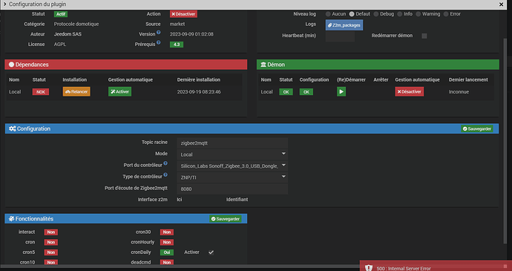This screenshot has width=512, height=271.
Task: Click the shield icon in the error notification
Action: pos(369,268)
